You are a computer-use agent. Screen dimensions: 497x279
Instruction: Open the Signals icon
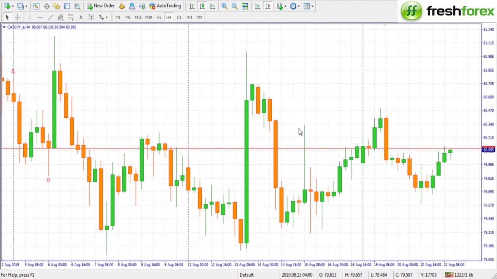142,6
